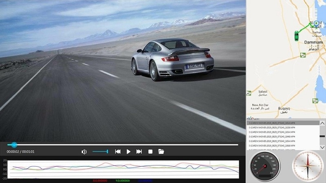Click the blue location pin on map
The image size is (326, 183).
coord(316,23)
